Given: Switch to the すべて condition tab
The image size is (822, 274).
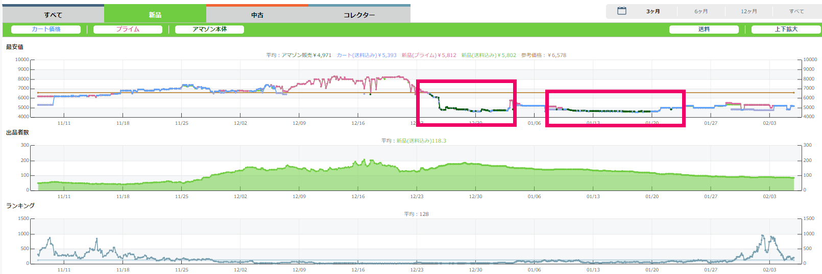Looking at the screenshot, I should click(53, 15).
